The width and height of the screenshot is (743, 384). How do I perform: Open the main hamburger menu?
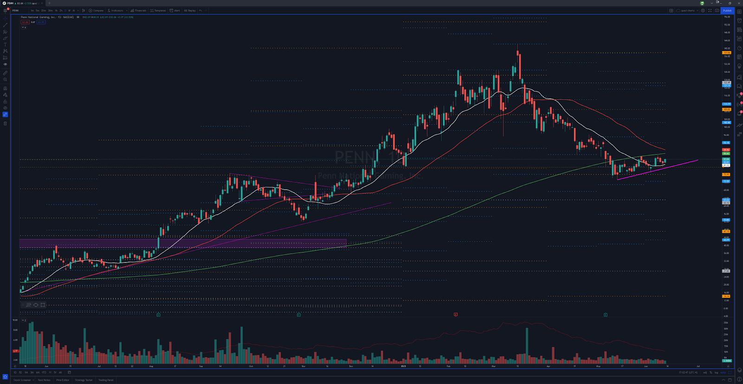tap(5, 10)
